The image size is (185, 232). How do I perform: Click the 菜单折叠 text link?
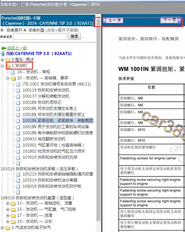pos(36,30)
